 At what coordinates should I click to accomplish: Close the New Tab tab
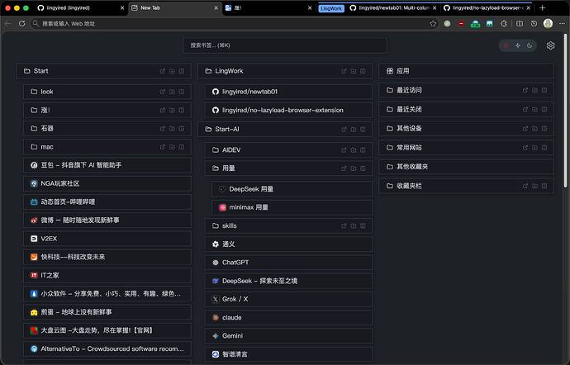(x=216, y=7)
